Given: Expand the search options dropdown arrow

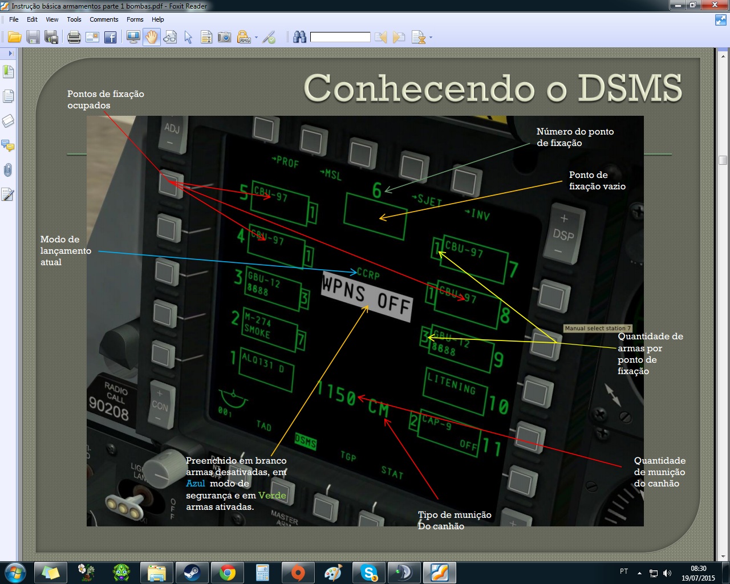Looking at the screenshot, I should [431, 38].
